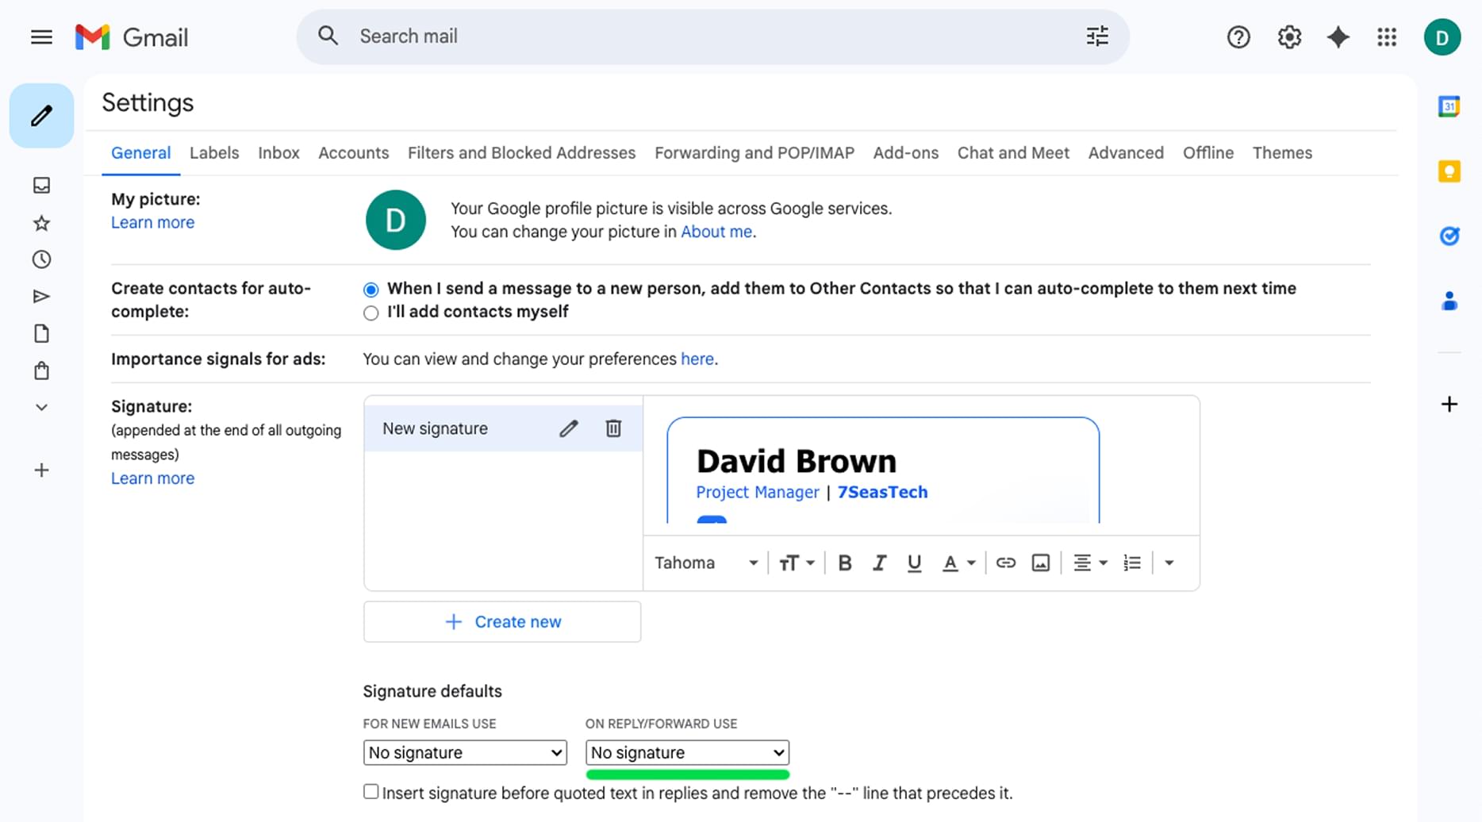Screen dimensions: 1482x822
Task: Go to Inbox in the sidebar
Action: (41, 185)
